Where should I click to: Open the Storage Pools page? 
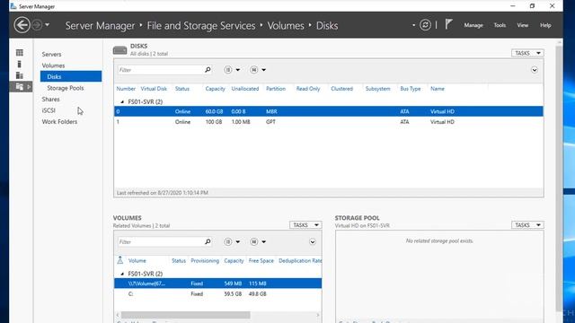[66, 88]
